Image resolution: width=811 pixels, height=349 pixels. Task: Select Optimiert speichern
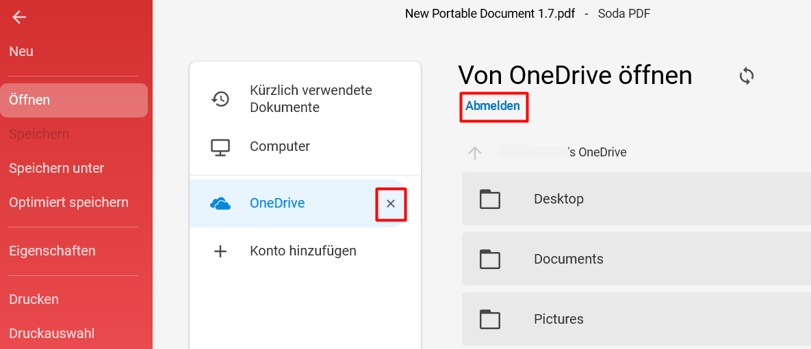coord(69,202)
